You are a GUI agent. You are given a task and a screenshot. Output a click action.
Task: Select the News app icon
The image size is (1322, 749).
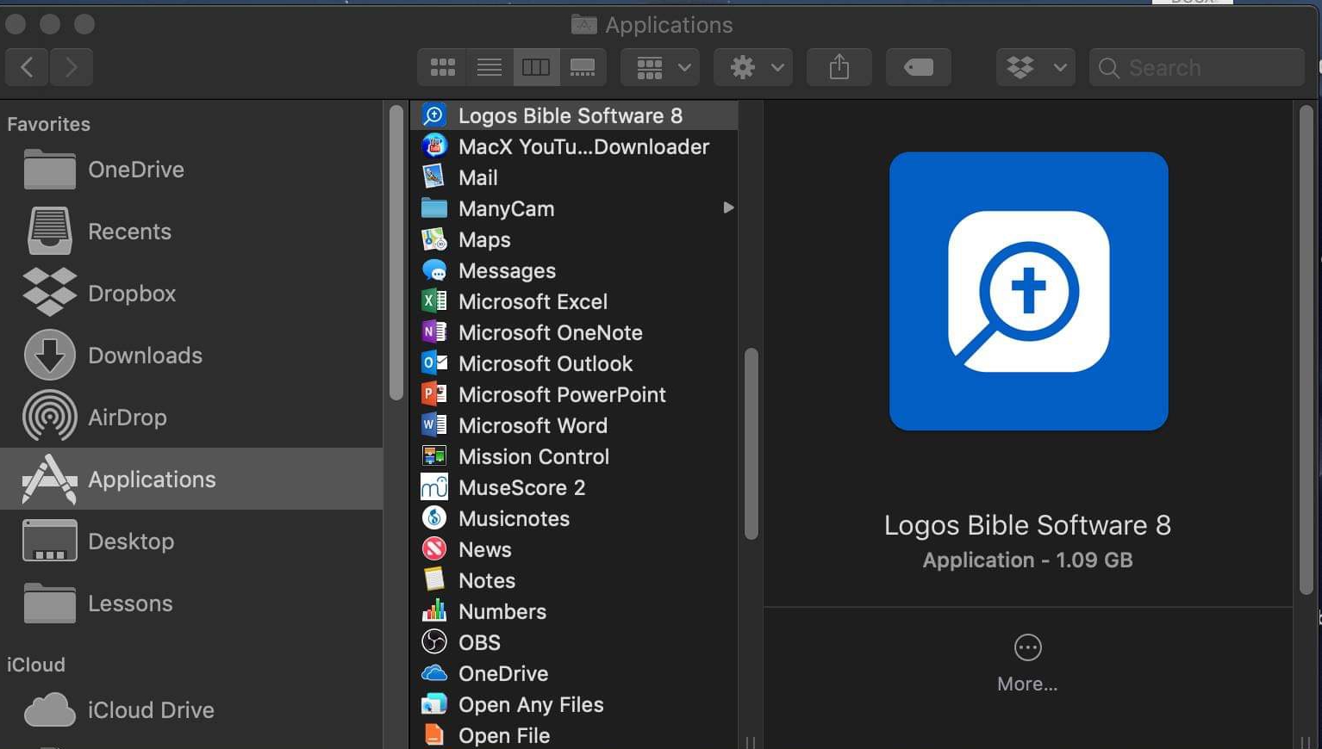click(x=434, y=549)
